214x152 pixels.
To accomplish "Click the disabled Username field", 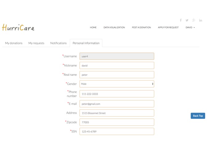I will tap(117, 56).
